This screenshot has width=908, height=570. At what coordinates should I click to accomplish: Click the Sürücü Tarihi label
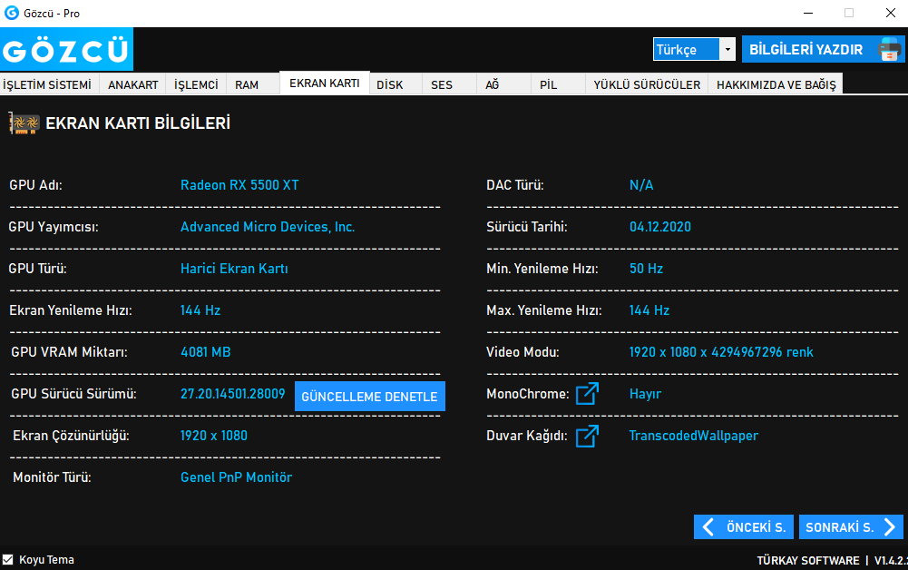pos(526,227)
